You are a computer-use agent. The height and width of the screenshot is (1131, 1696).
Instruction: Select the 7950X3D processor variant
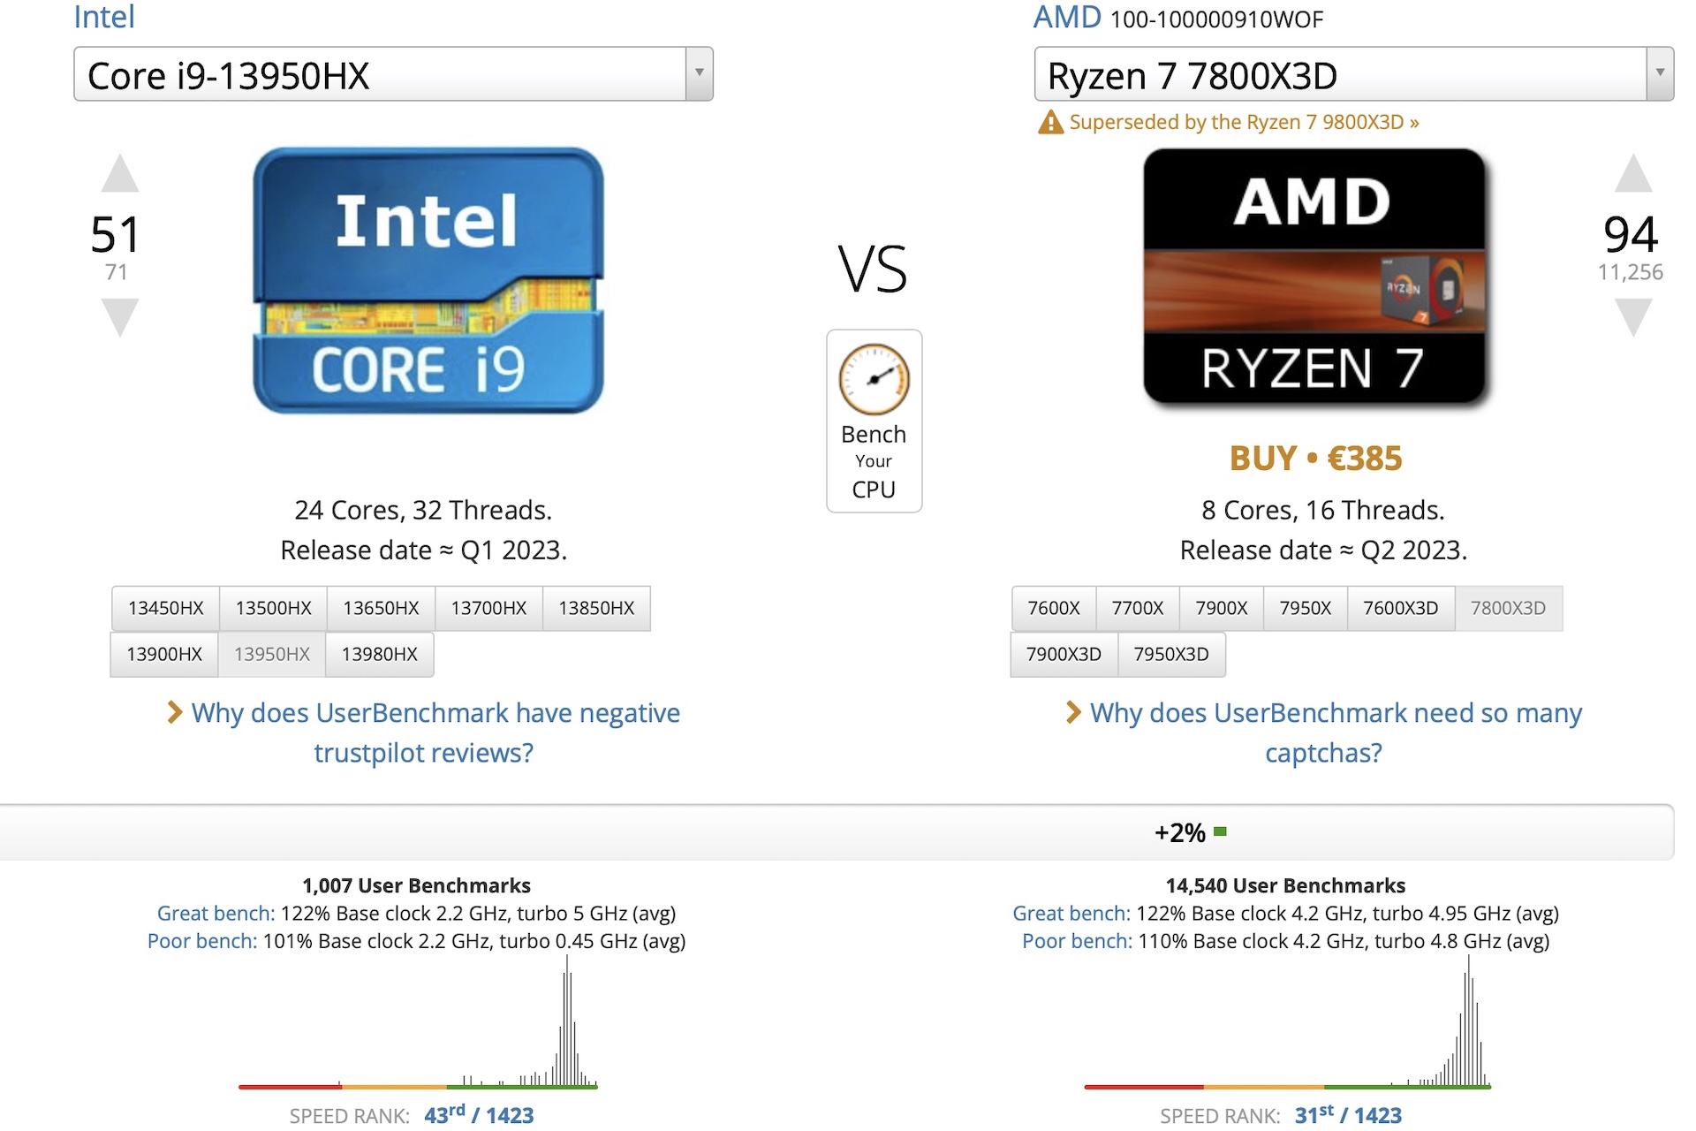[x=1171, y=655]
